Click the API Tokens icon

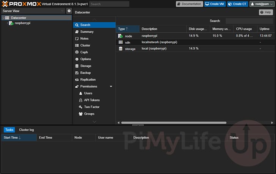click(x=81, y=100)
